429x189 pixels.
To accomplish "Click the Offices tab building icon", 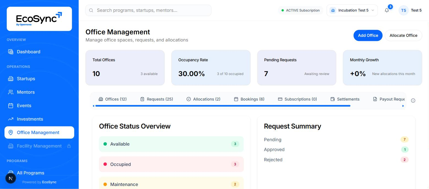I will [101, 99].
